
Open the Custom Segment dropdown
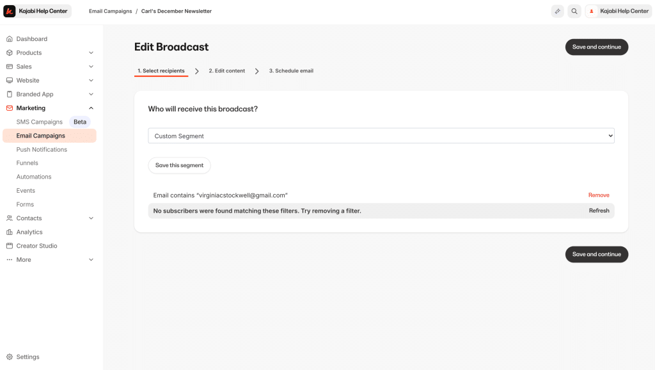[381, 136]
